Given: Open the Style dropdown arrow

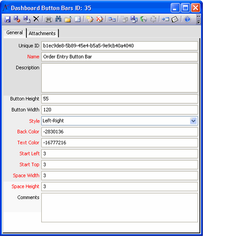Looking at the screenshot, I should point(193,121).
